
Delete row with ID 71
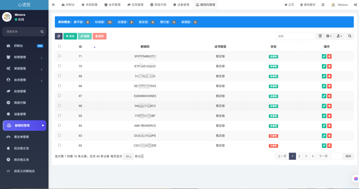click(329, 56)
